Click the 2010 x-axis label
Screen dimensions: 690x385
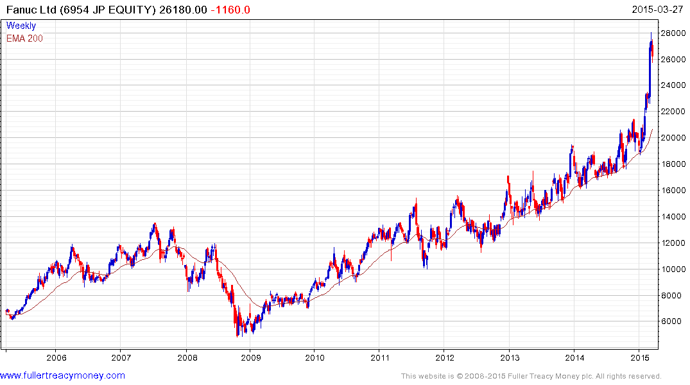[315, 357]
